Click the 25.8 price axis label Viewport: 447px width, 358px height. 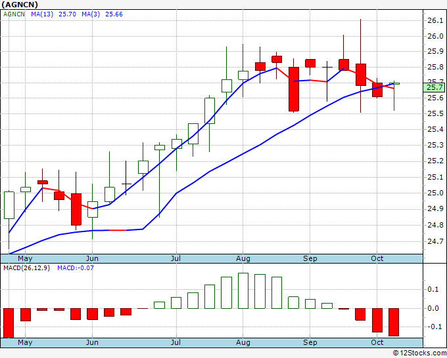click(435, 67)
